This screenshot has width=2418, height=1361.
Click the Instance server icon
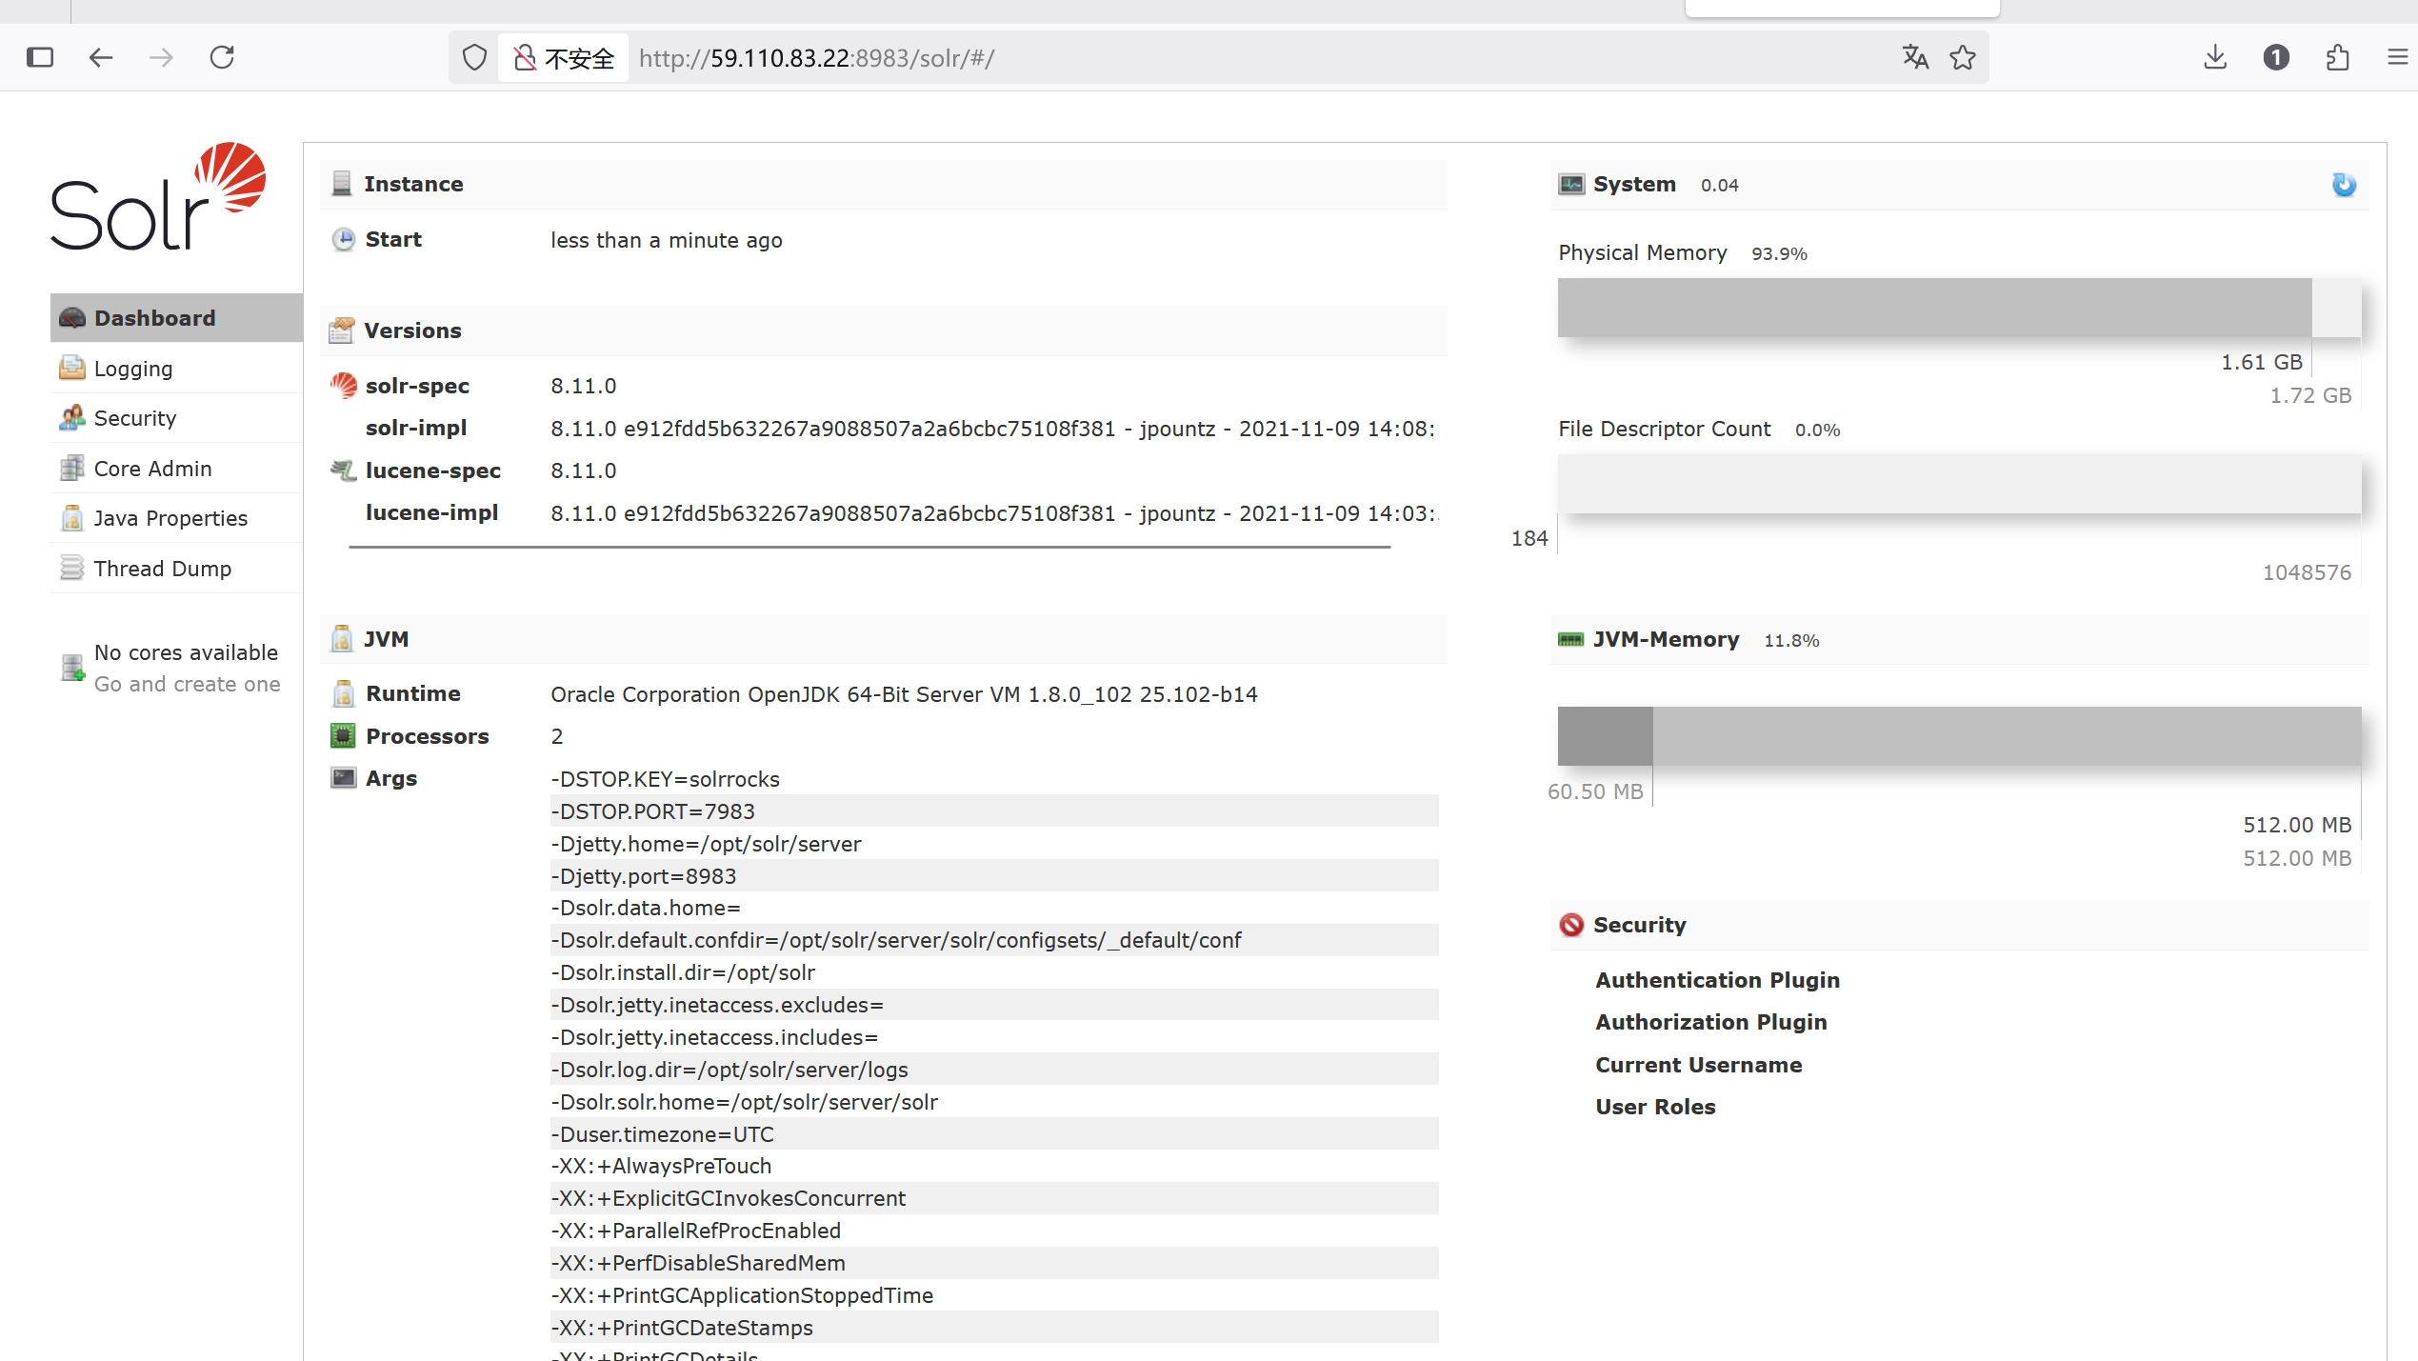341,184
